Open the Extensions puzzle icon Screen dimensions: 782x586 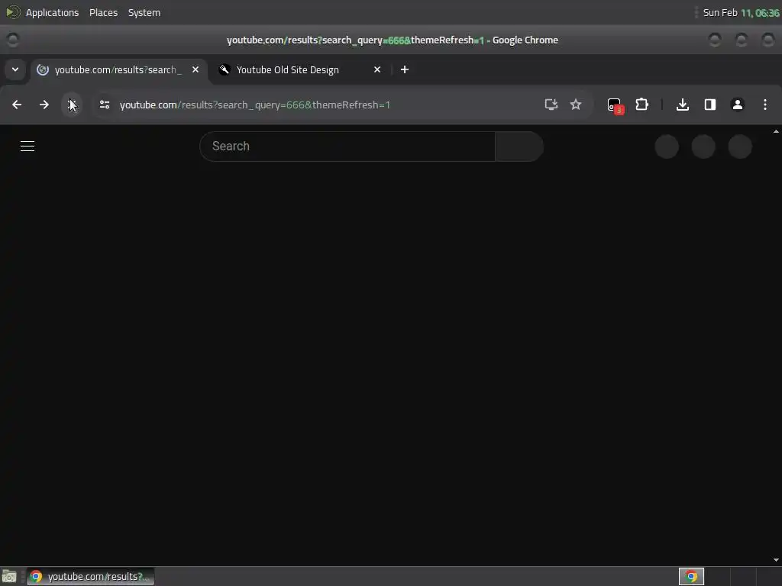641,105
